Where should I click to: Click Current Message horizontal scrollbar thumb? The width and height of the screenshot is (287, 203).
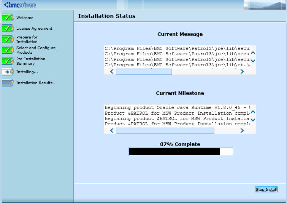point(144,72)
